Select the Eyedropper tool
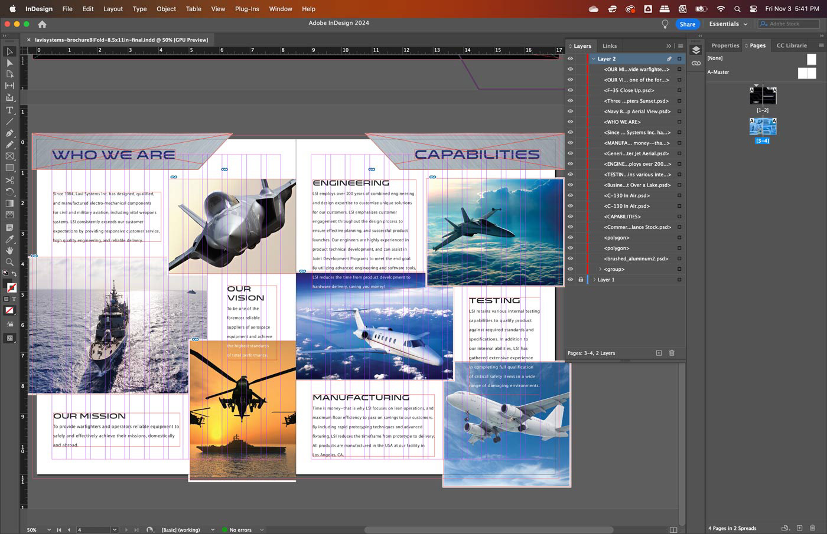Screen dimensions: 827x534 point(9,239)
